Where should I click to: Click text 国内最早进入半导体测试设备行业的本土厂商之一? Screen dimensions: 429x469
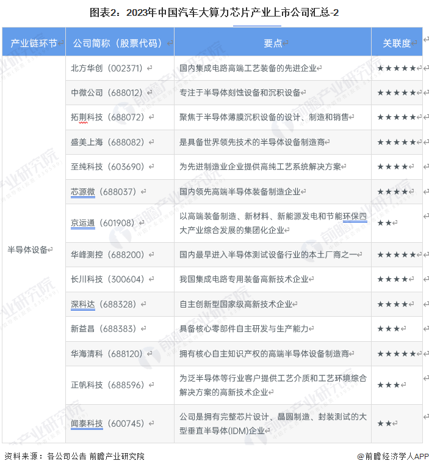(268, 254)
